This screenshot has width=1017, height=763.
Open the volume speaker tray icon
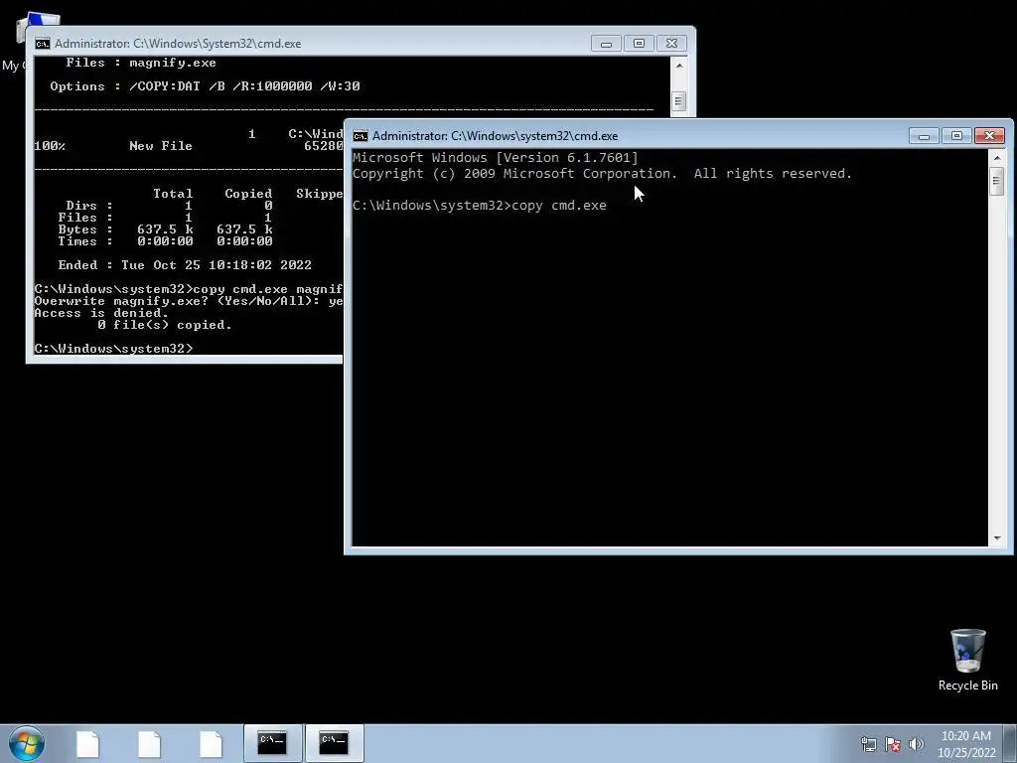click(916, 744)
